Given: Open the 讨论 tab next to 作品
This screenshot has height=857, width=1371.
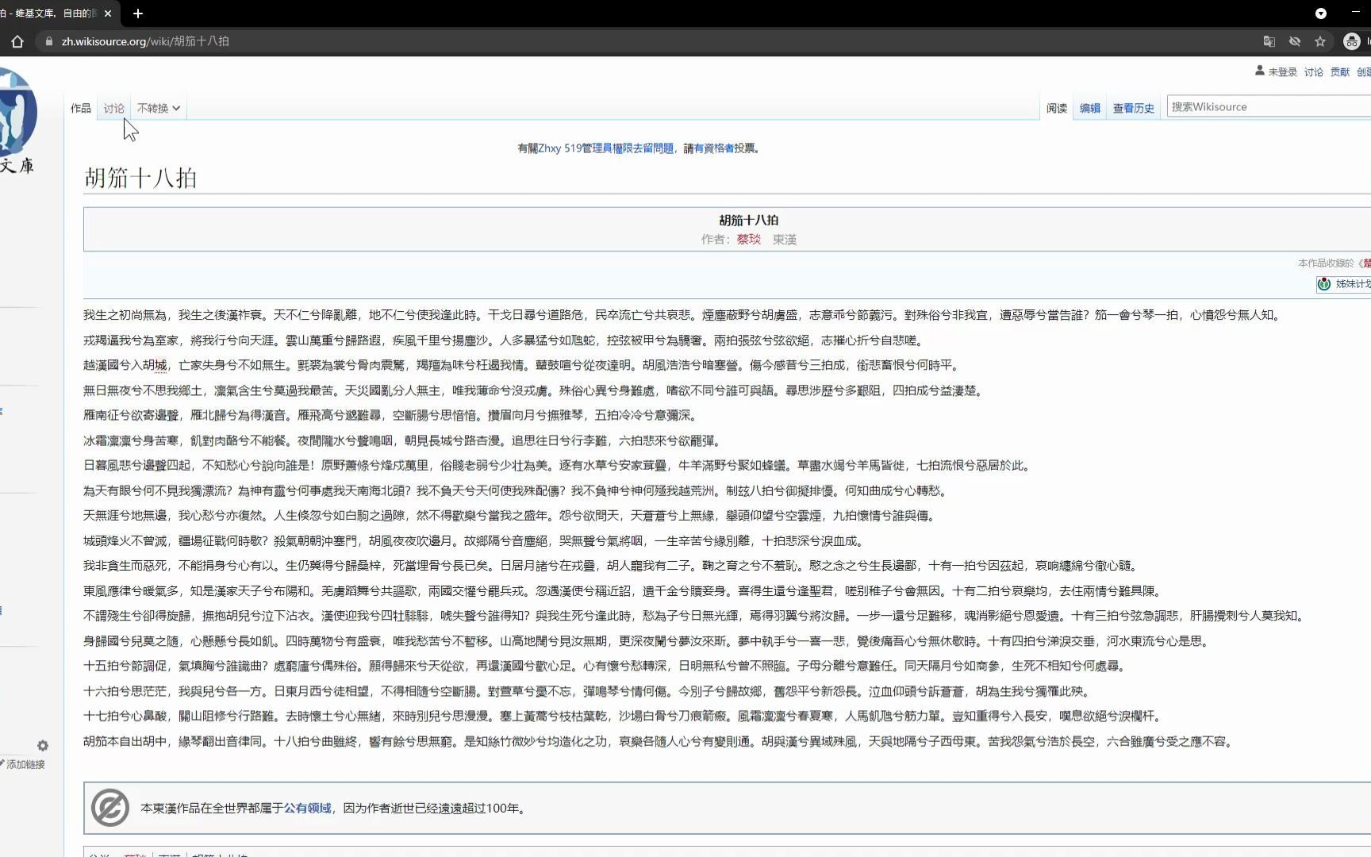Looking at the screenshot, I should click(114, 108).
